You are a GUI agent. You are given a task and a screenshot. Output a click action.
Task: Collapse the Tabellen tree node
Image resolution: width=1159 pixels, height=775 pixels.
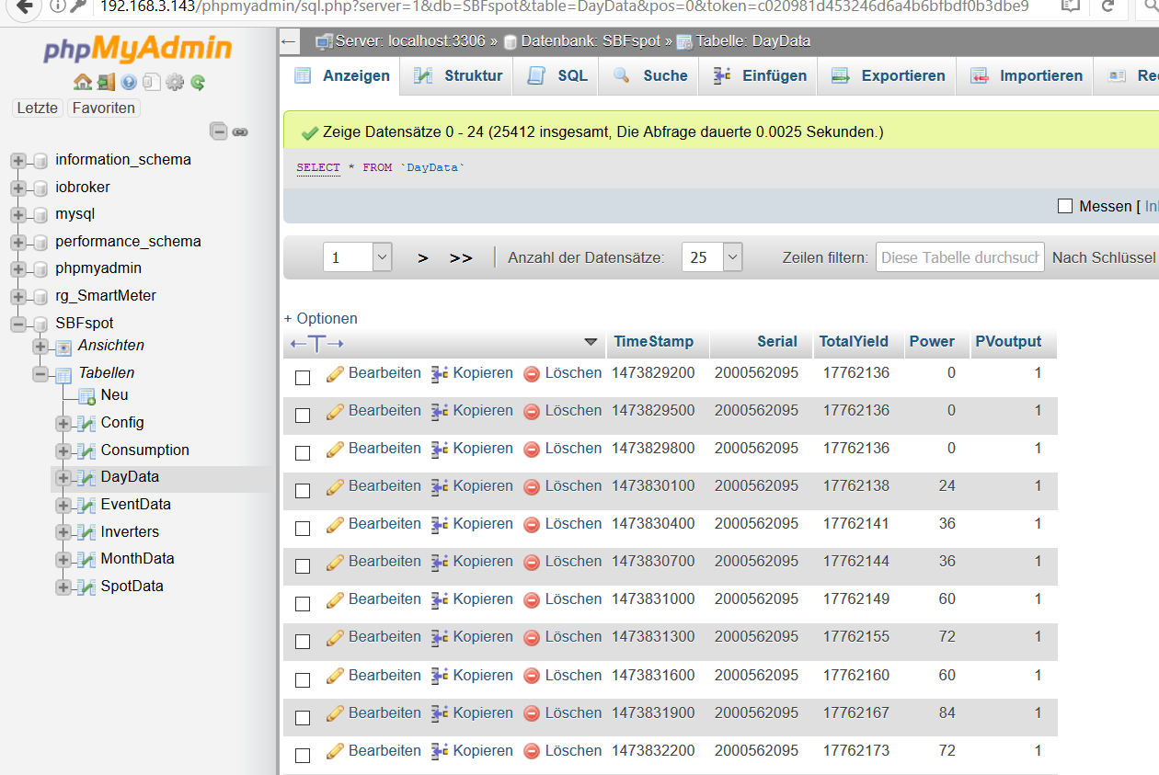coord(40,374)
